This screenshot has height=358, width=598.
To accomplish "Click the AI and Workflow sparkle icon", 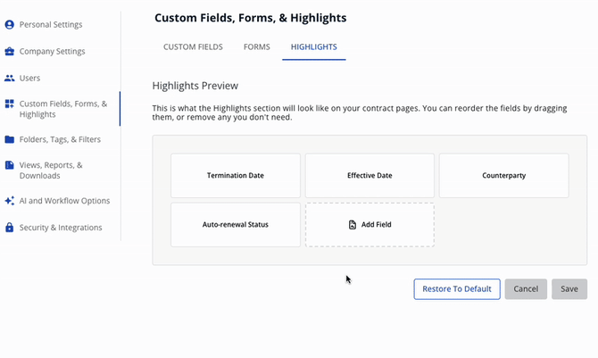I will 10,201.
